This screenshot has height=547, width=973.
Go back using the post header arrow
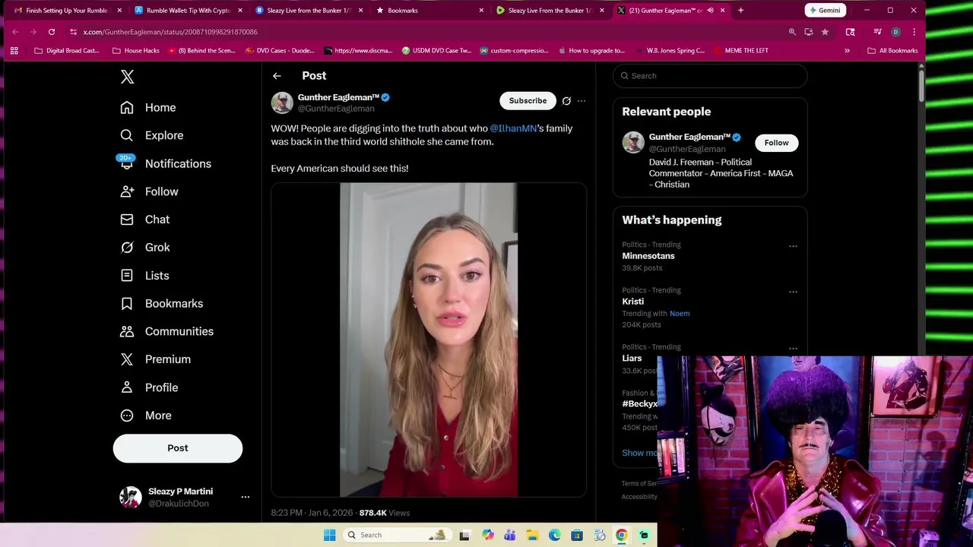[277, 76]
